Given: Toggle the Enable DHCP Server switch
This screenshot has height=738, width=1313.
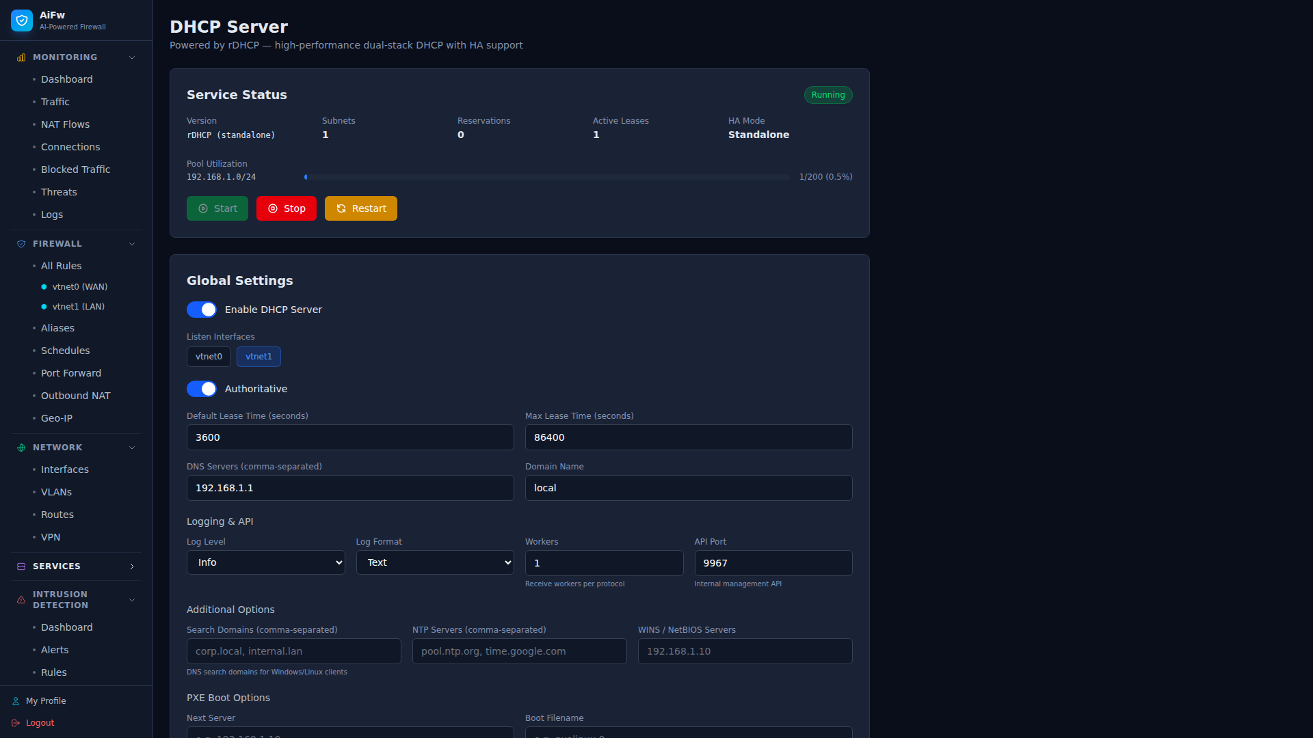Looking at the screenshot, I should tap(202, 310).
